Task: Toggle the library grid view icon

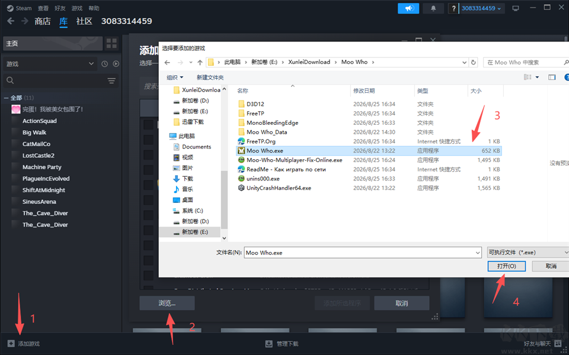Action: pos(112,43)
